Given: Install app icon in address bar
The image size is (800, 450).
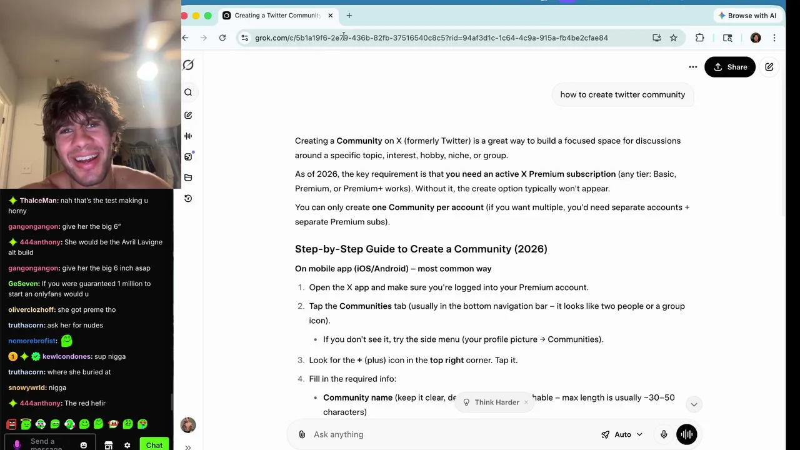Looking at the screenshot, I should point(657,37).
